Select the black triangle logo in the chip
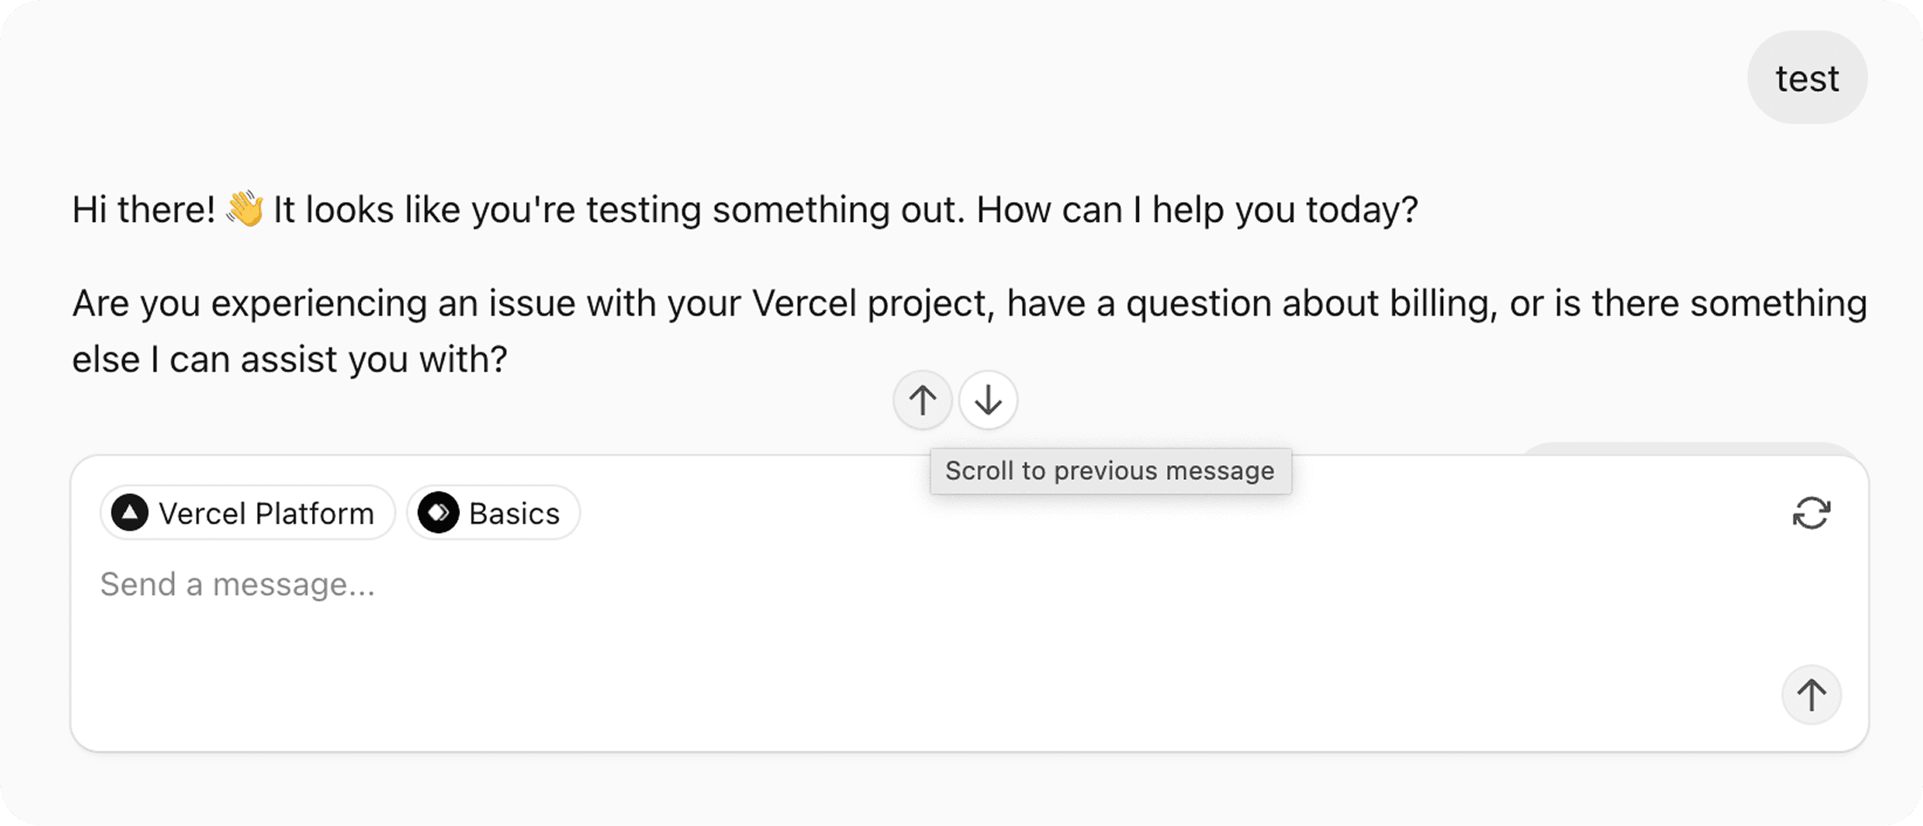1923x826 pixels. (x=129, y=513)
